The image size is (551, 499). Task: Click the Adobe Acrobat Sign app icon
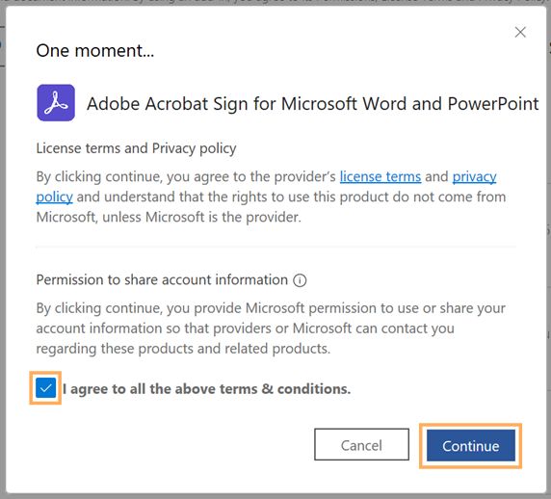pos(56,103)
